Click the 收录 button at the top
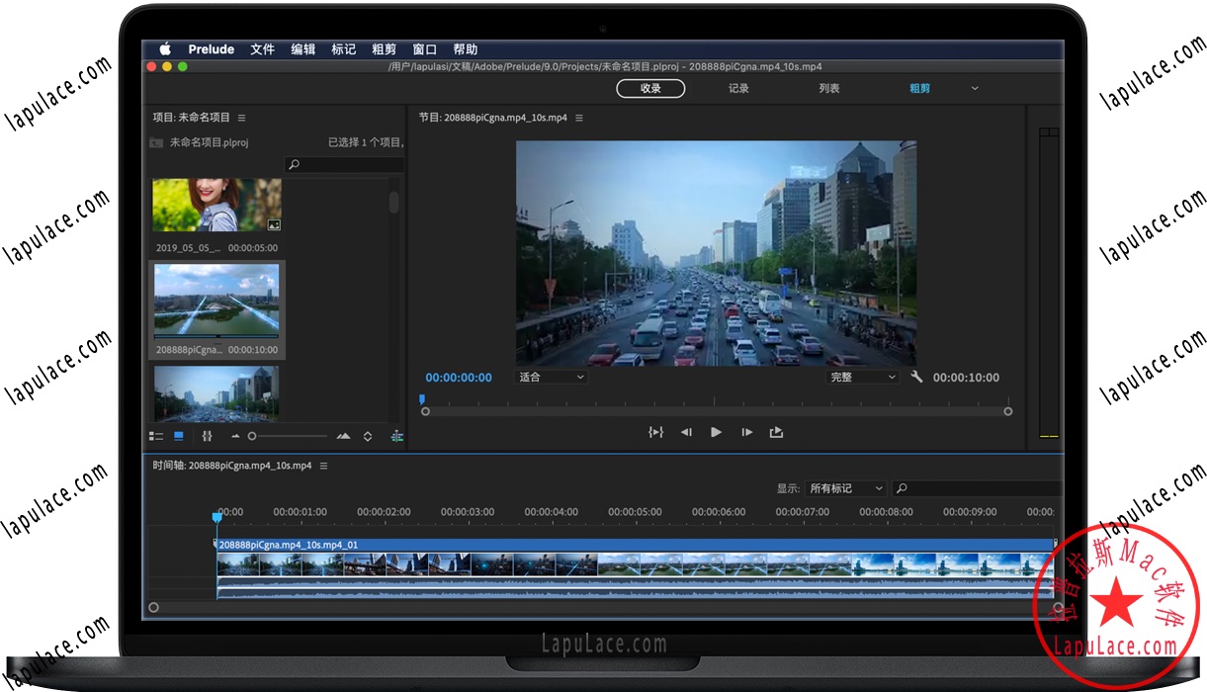Image resolution: width=1207 pixels, height=692 pixels. (x=650, y=88)
